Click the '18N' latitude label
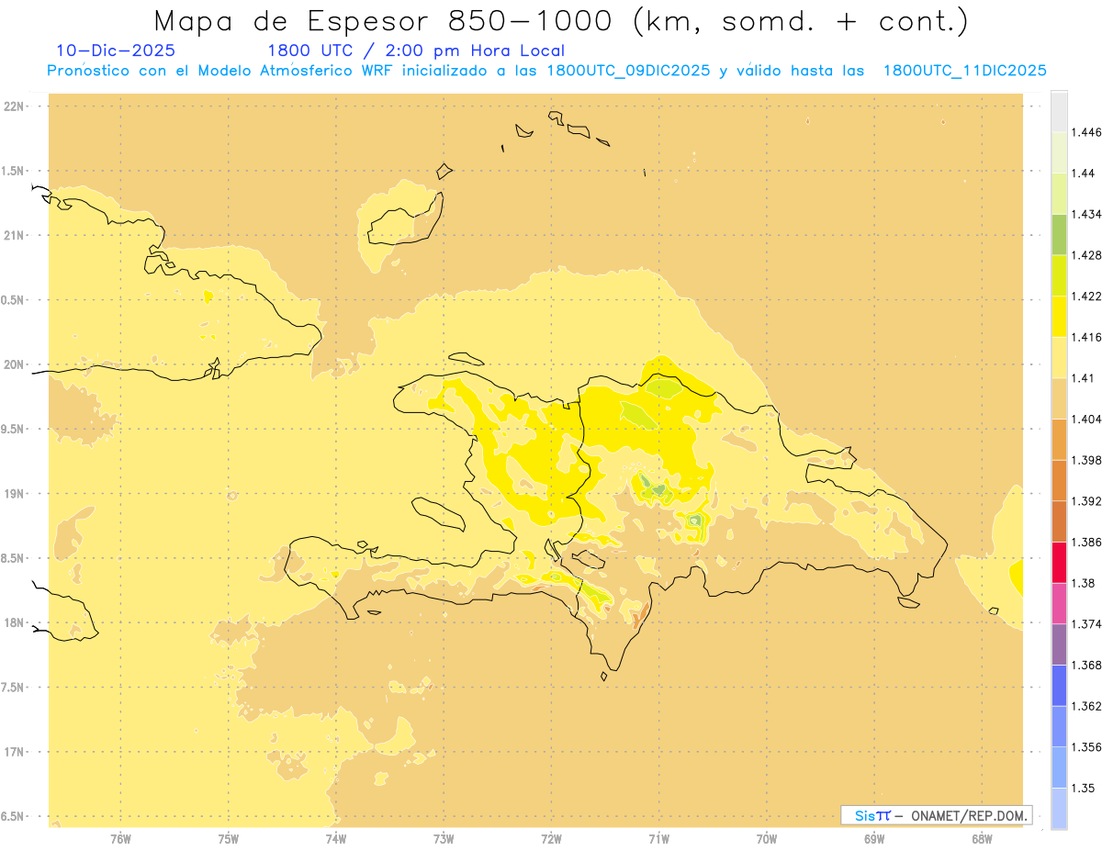This screenshot has width=1102, height=851. (x=15, y=622)
